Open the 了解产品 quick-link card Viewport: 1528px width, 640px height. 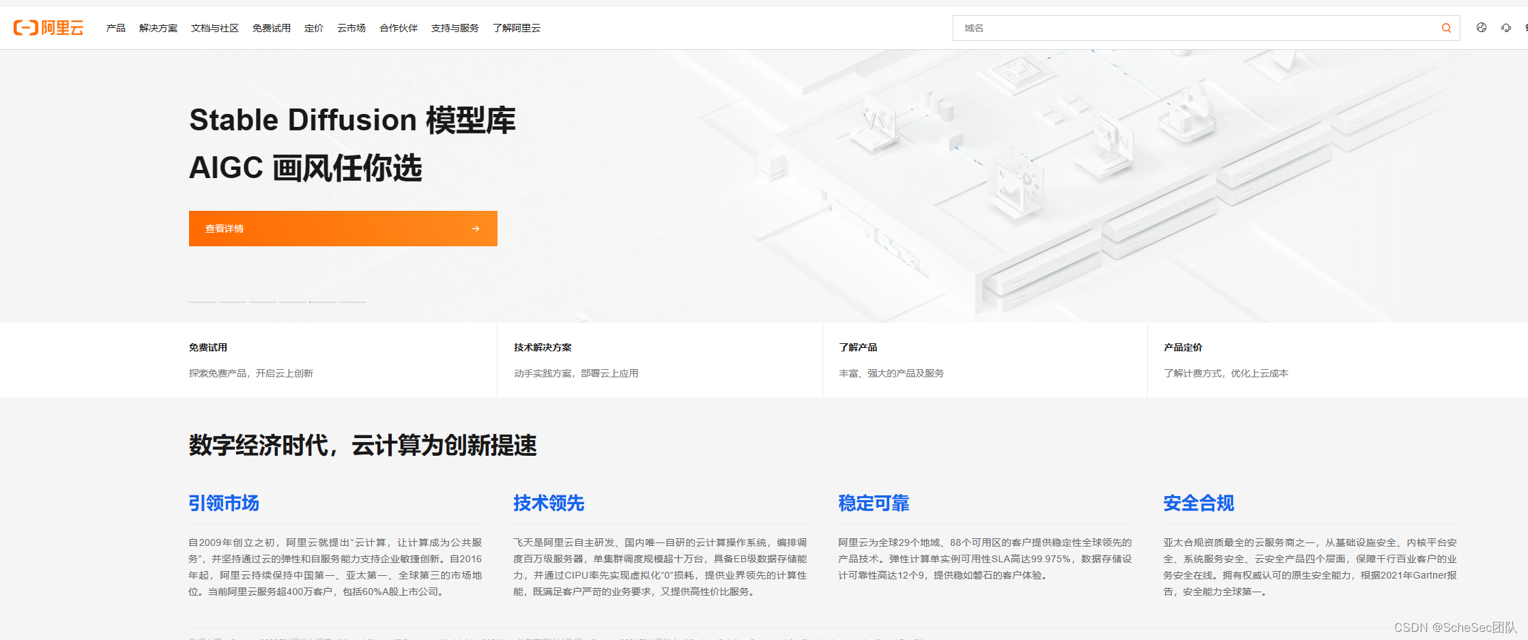point(985,360)
